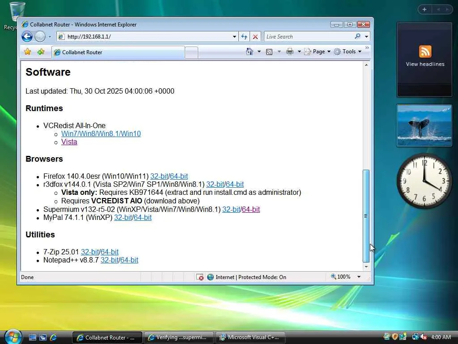
Task: Click the Add to Favorites star-plus icon
Action: [41, 52]
